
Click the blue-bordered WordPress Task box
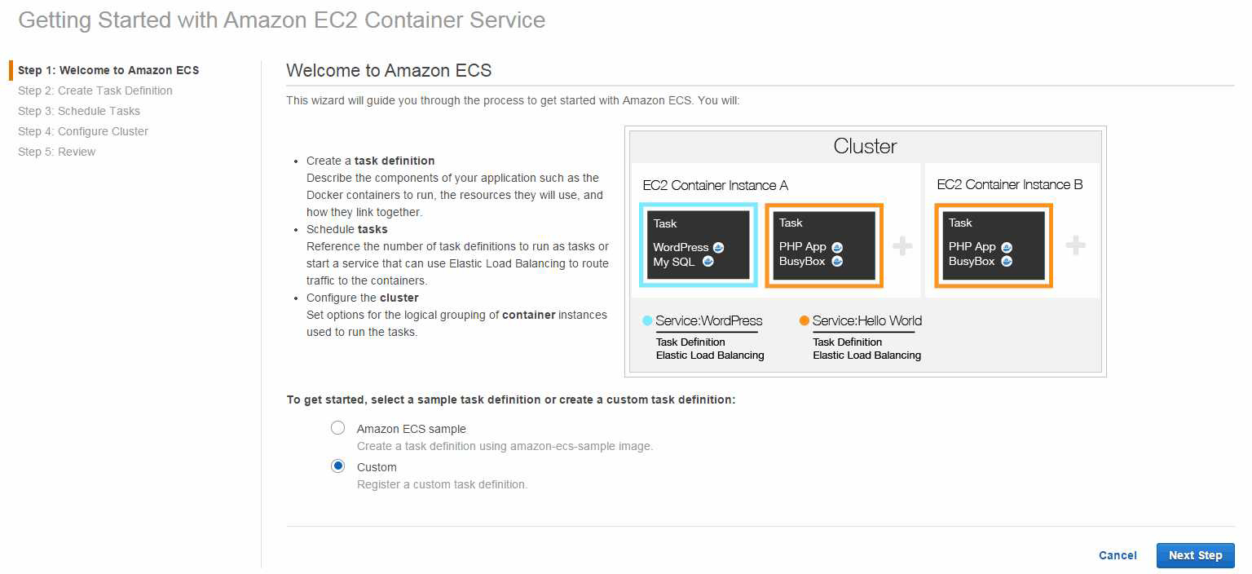pos(699,245)
